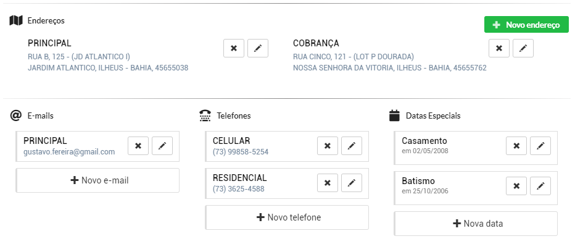The width and height of the screenshot is (575, 244).
Task: Delete the Batismo special date
Action: coord(516,186)
